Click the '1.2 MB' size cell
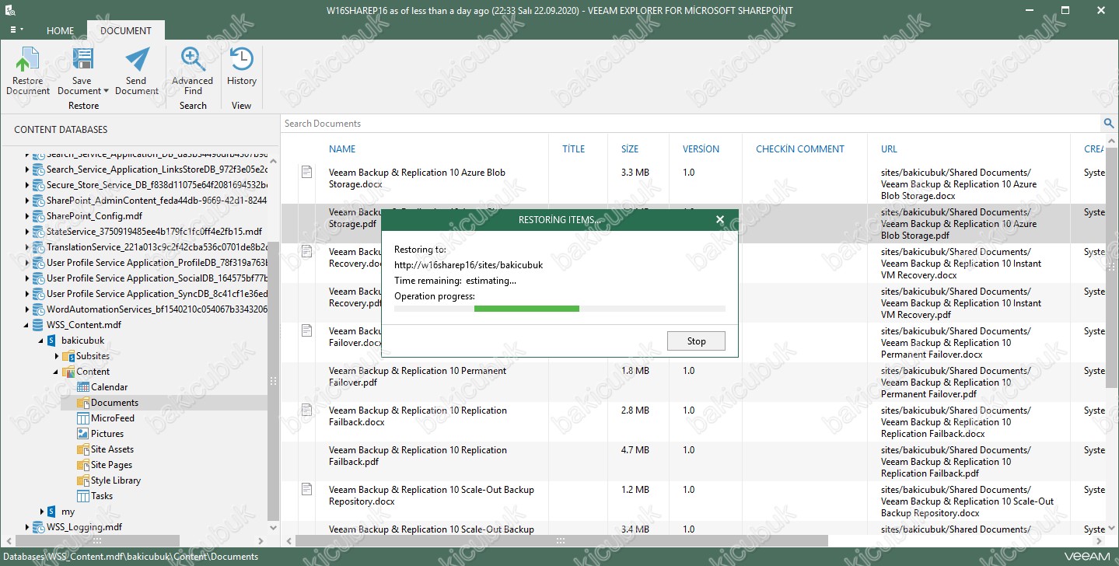The image size is (1119, 566). pyautogui.click(x=635, y=490)
